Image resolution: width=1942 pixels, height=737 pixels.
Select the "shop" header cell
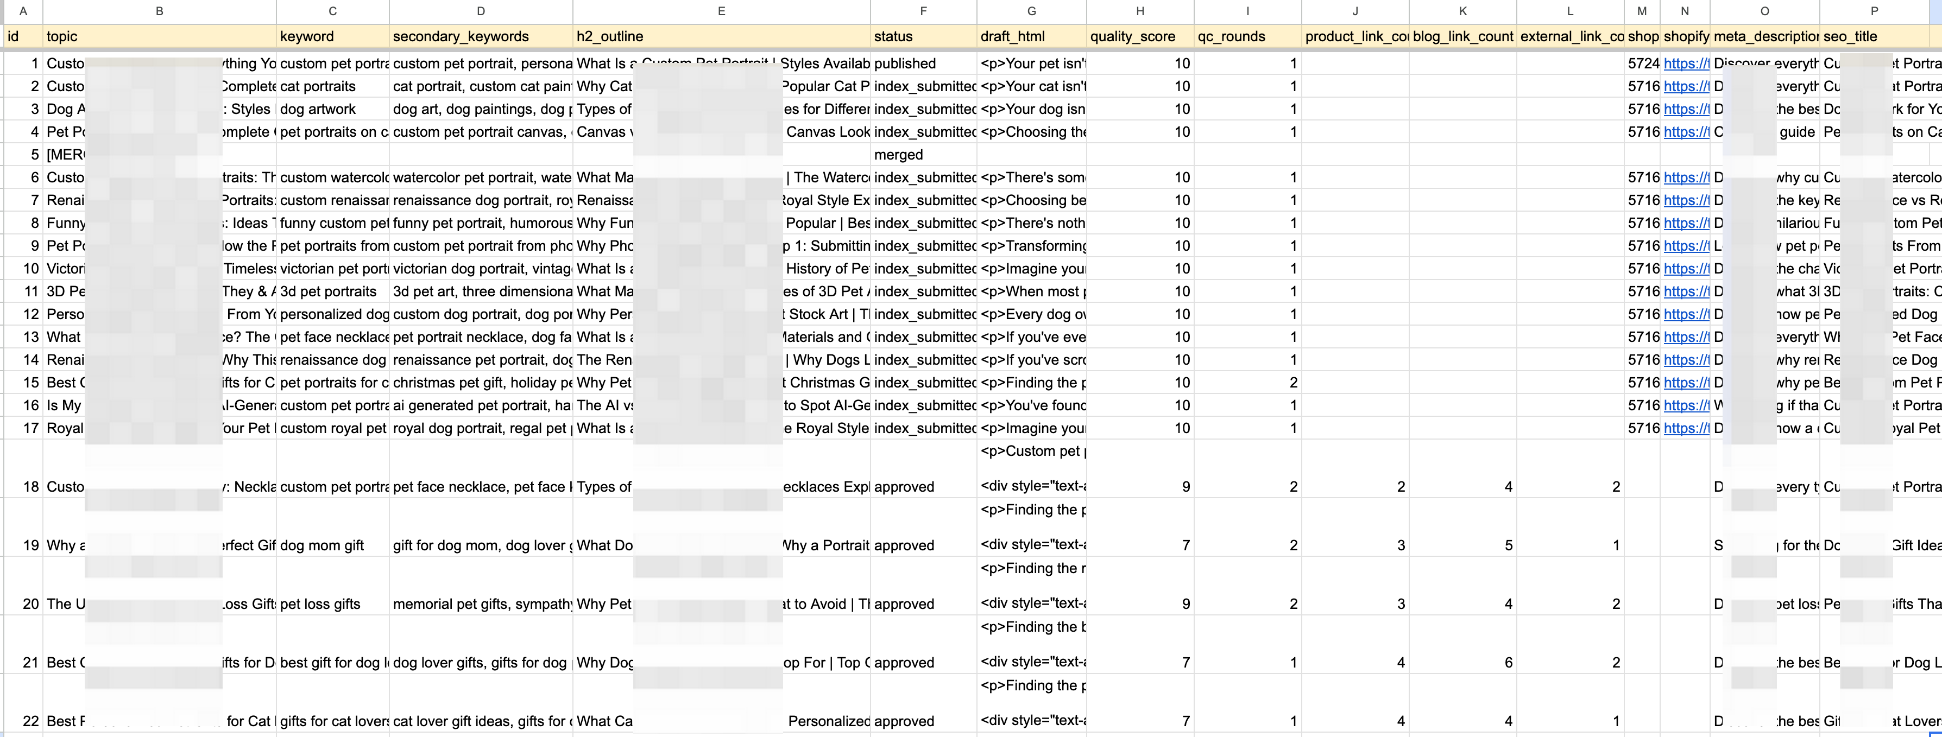coord(1642,36)
